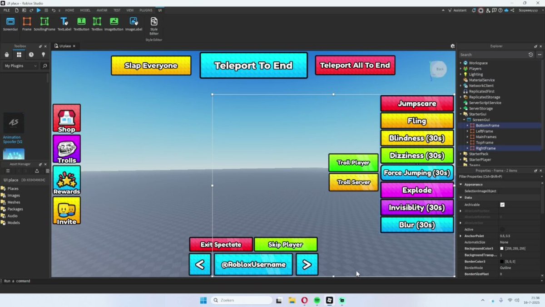Click the Windows taskbar search box

pyautogui.click(x=242, y=300)
